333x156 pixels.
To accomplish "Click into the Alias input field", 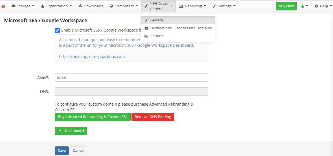I will coord(132,77).
